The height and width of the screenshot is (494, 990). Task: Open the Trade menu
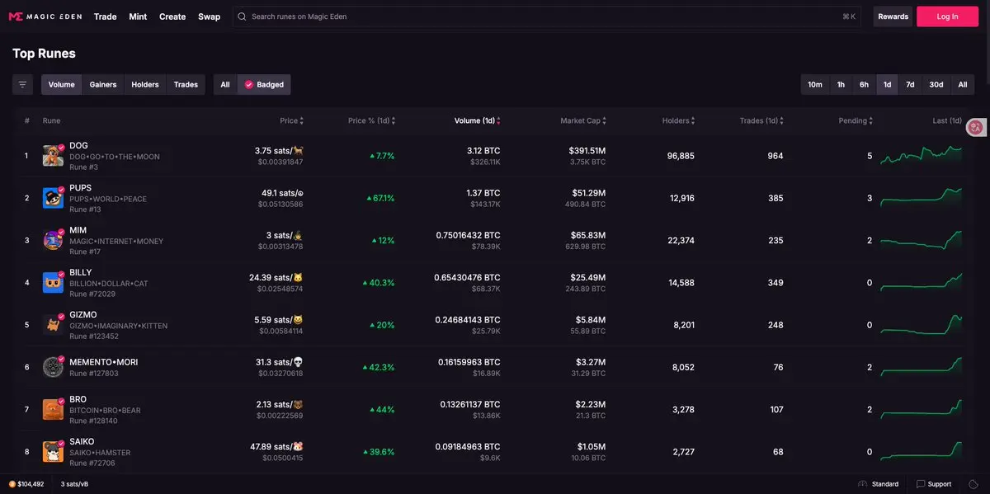[105, 16]
